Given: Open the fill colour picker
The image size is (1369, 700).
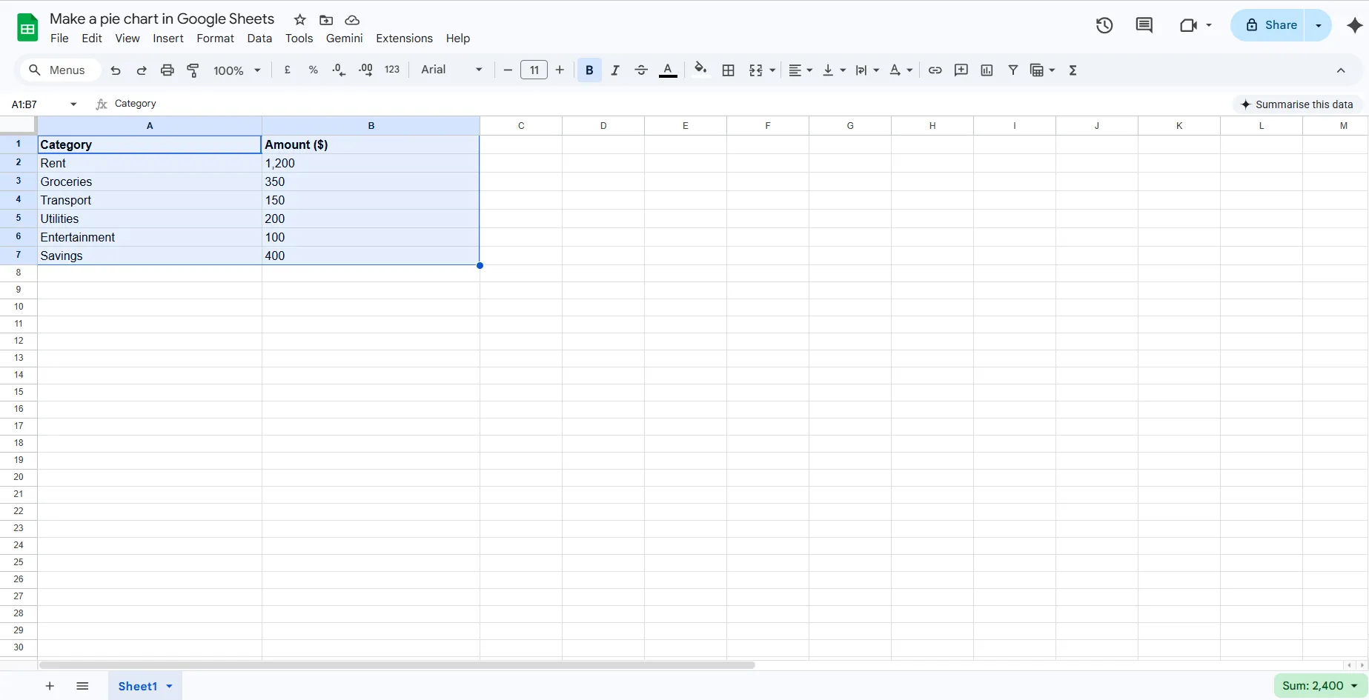Looking at the screenshot, I should pos(701,70).
